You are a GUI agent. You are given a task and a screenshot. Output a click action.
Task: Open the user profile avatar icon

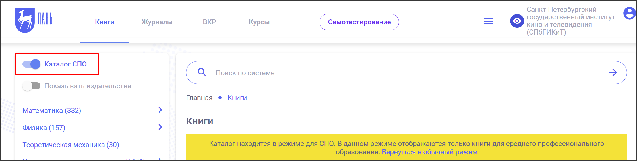(x=630, y=13)
